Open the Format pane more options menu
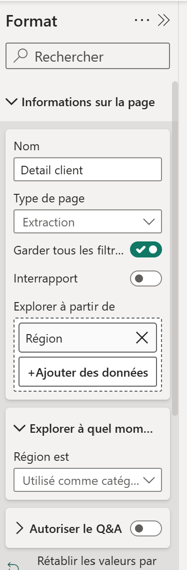 pyautogui.click(x=142, y=21)
